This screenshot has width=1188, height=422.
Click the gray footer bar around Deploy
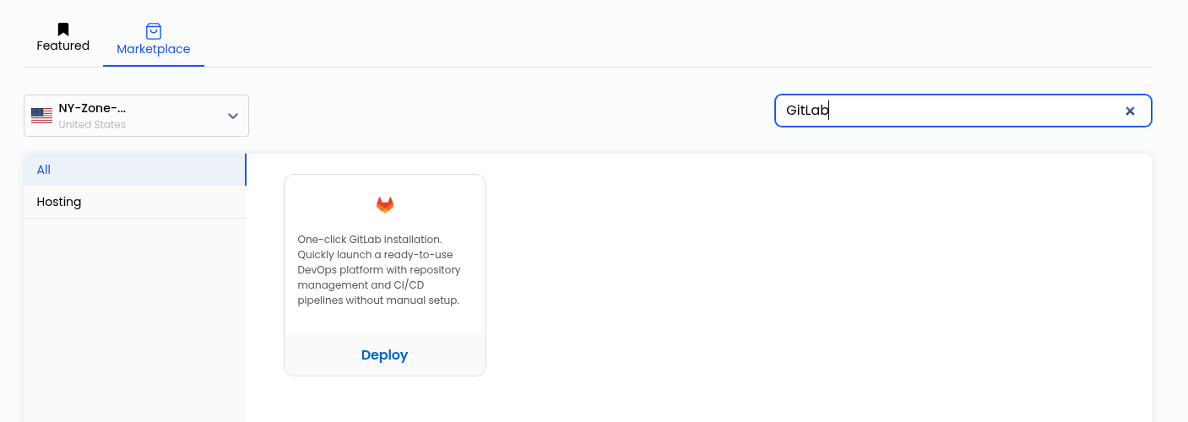[x=385, y=355]
